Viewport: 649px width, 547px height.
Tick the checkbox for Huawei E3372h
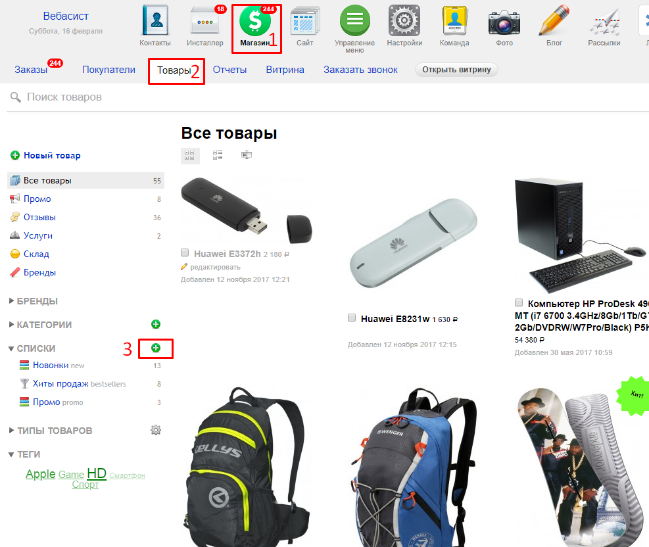185,253
